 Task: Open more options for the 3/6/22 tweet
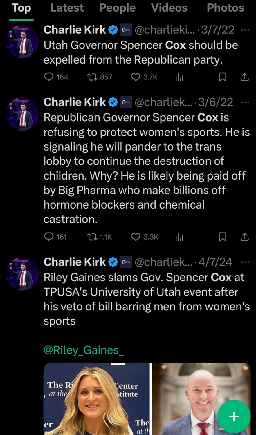pos(245,102)
